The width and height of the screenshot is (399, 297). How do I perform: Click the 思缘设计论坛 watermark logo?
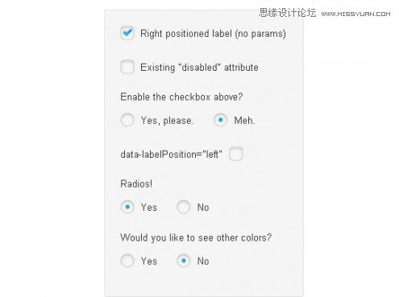coord(288,13)
